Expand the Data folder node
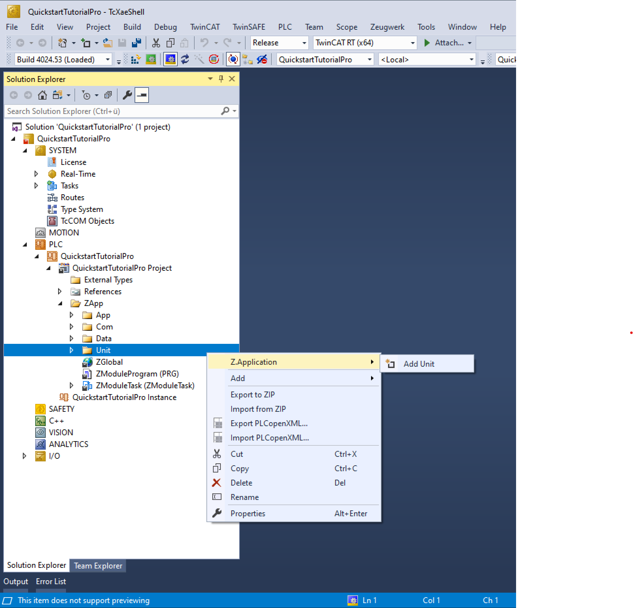The image size is (633, 608). point(72,339)
